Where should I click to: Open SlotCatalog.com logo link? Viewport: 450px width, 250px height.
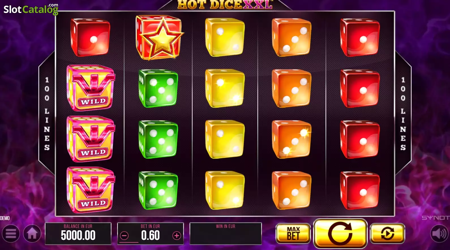coord(31,9)
